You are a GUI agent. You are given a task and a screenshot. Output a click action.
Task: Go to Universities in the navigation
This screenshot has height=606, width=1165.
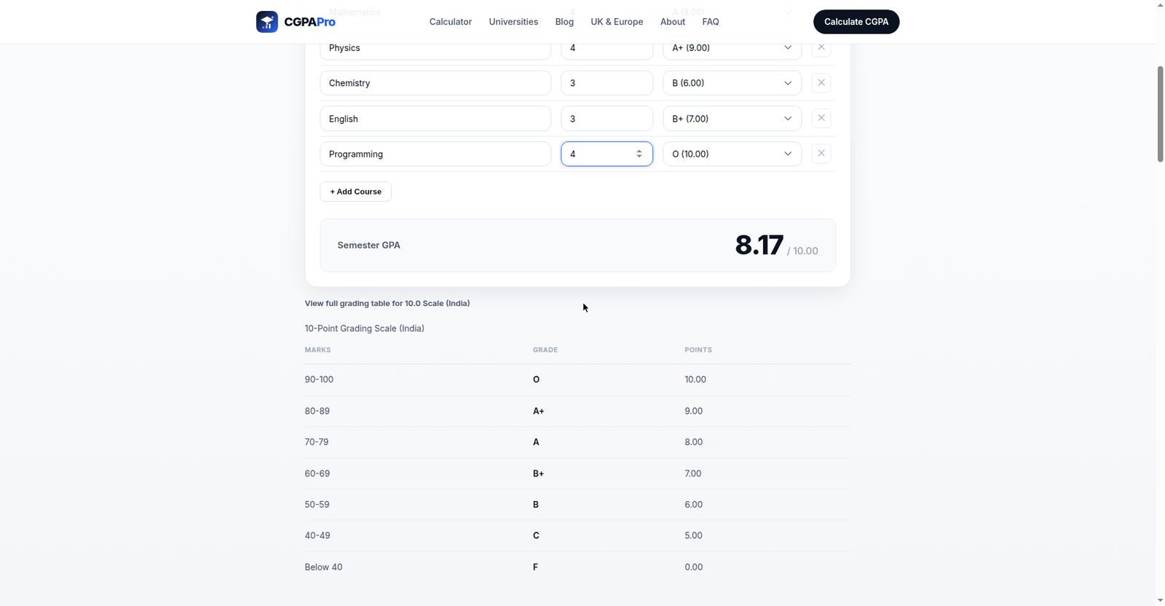pyautogui.click(x=513, y=22)
